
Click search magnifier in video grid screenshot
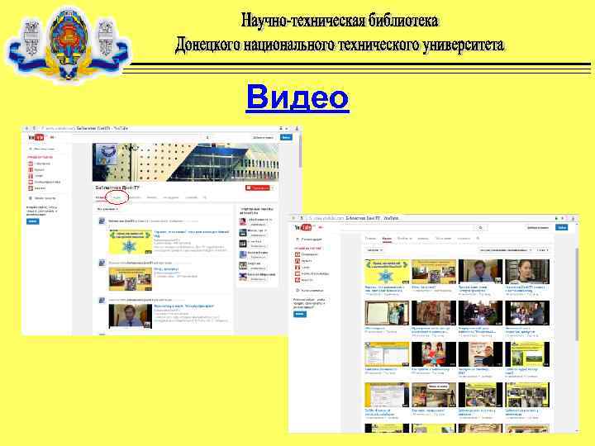point(480,228)
